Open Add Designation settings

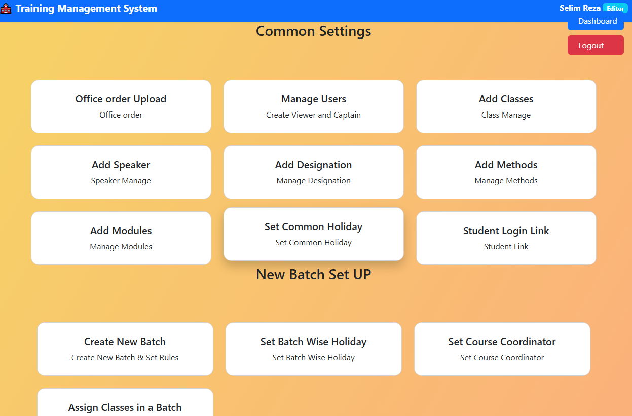tap(313, 172)
